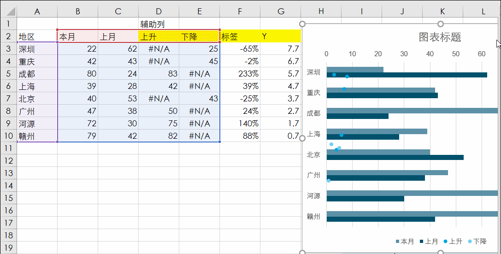
Task: Select the 下降 legend entry marker
Action: [x=470, y=241]
